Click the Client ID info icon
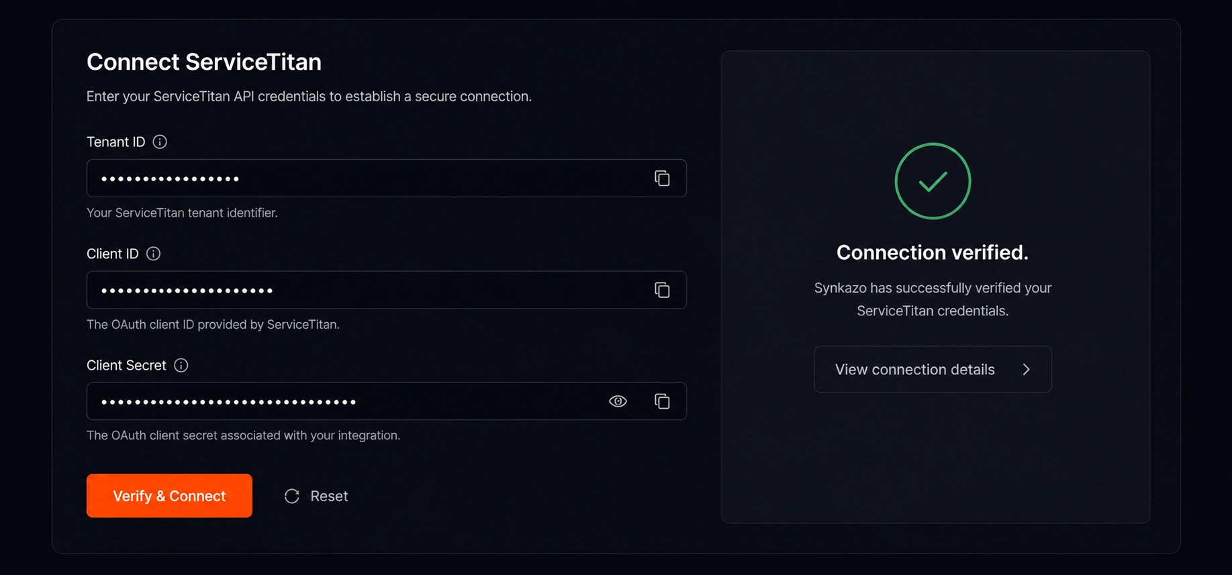1232x575 pixels. point(153,254)
